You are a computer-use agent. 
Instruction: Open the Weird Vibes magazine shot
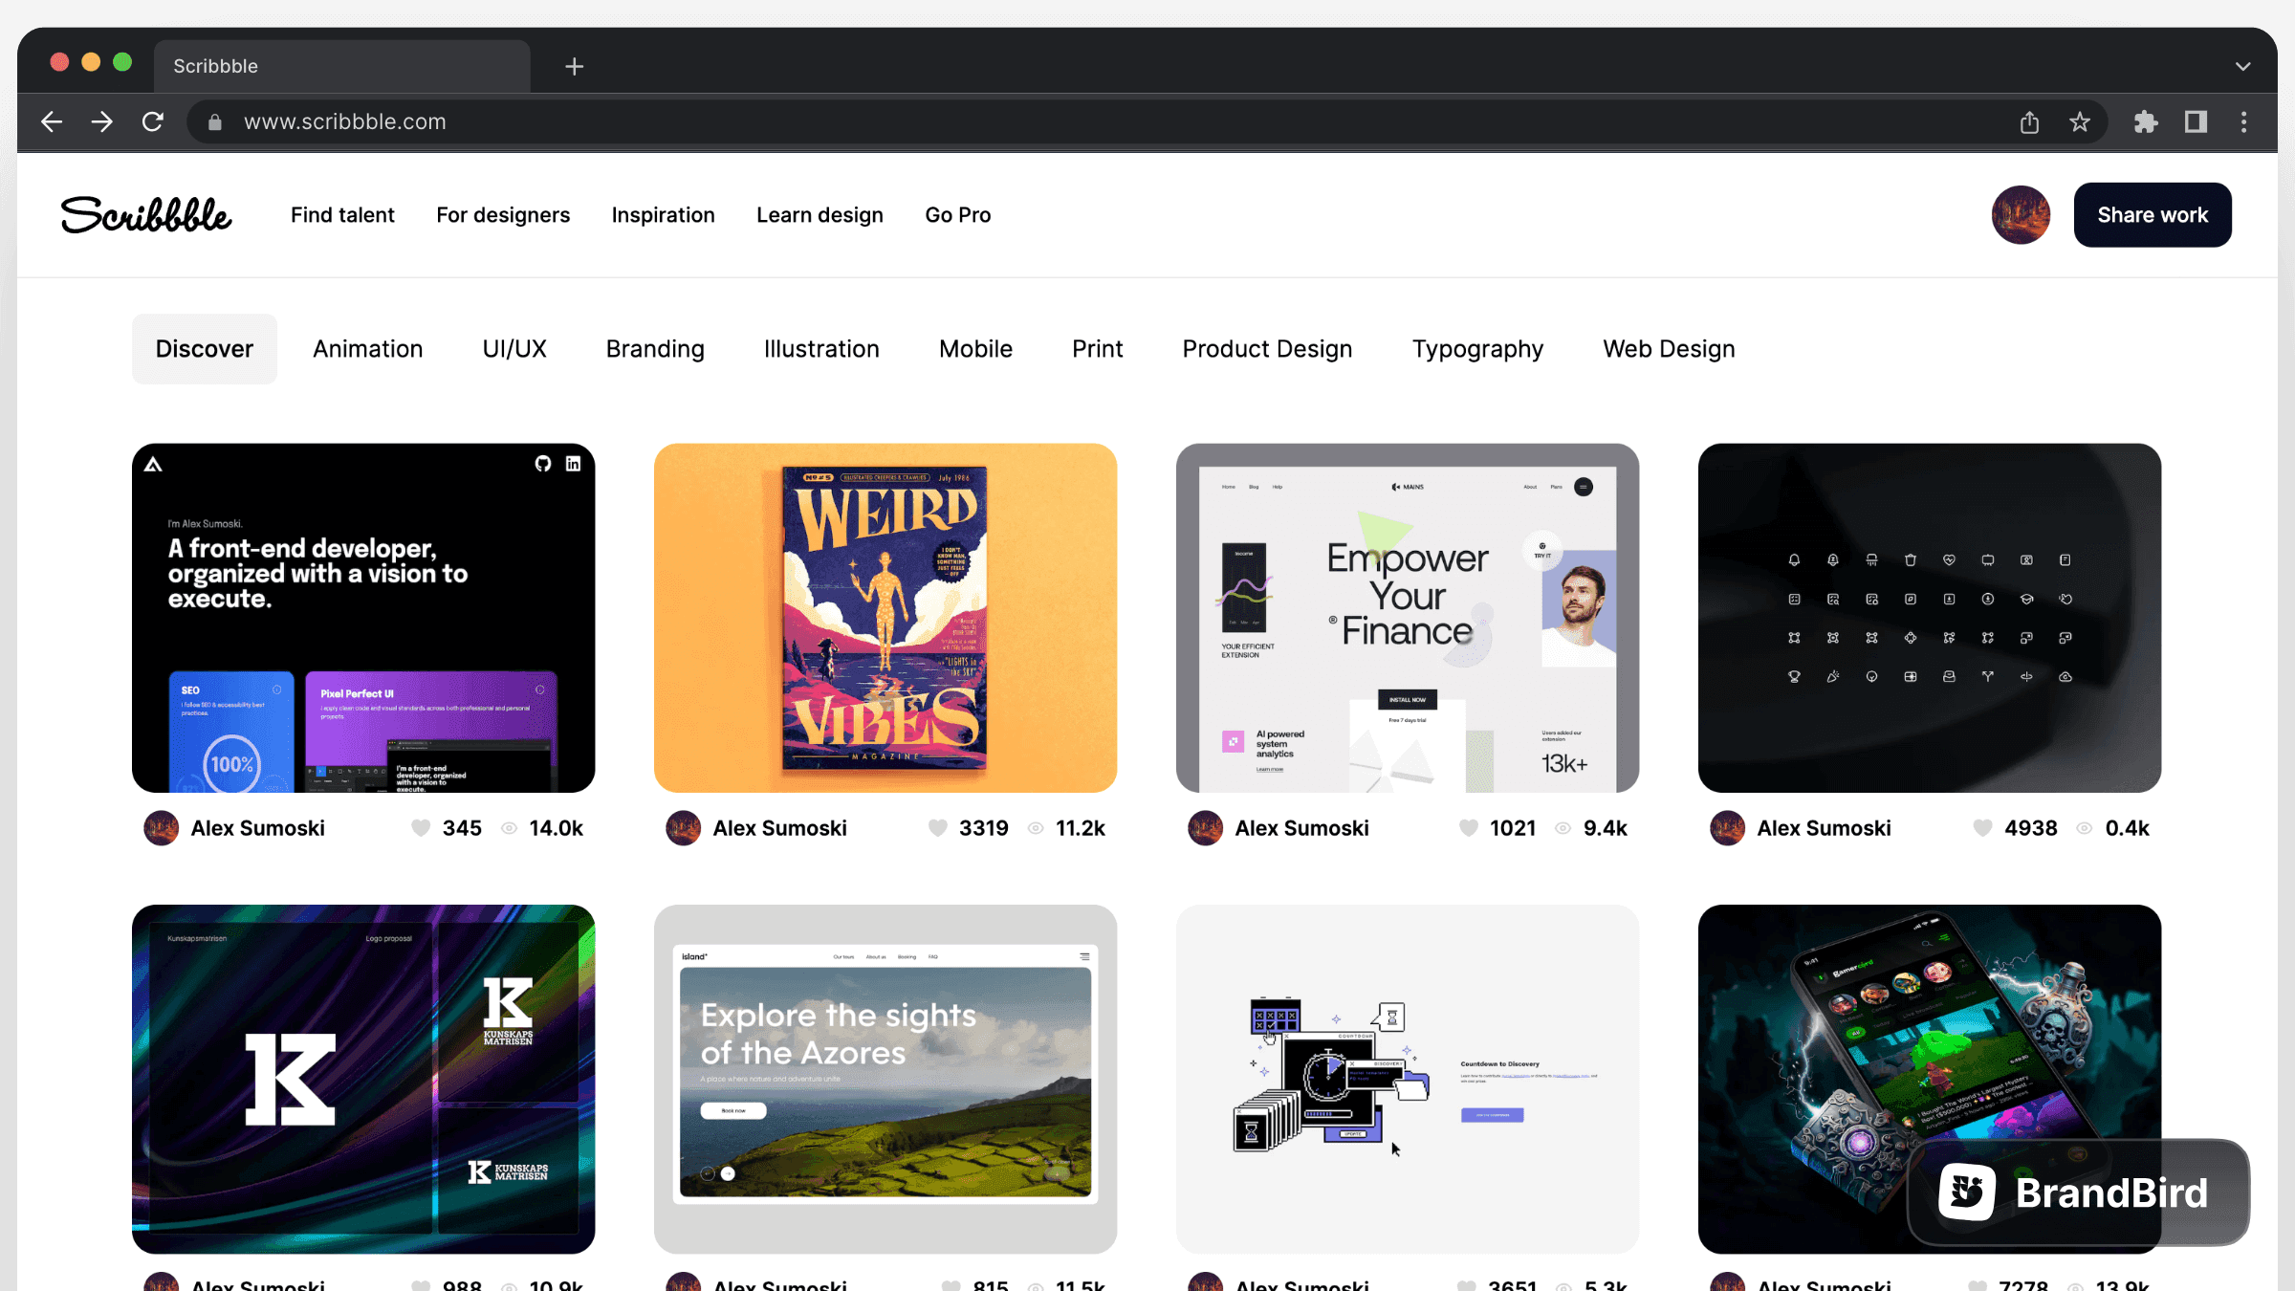885,618
